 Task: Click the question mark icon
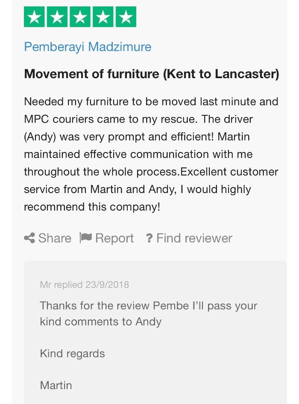[x=149, y=239]
